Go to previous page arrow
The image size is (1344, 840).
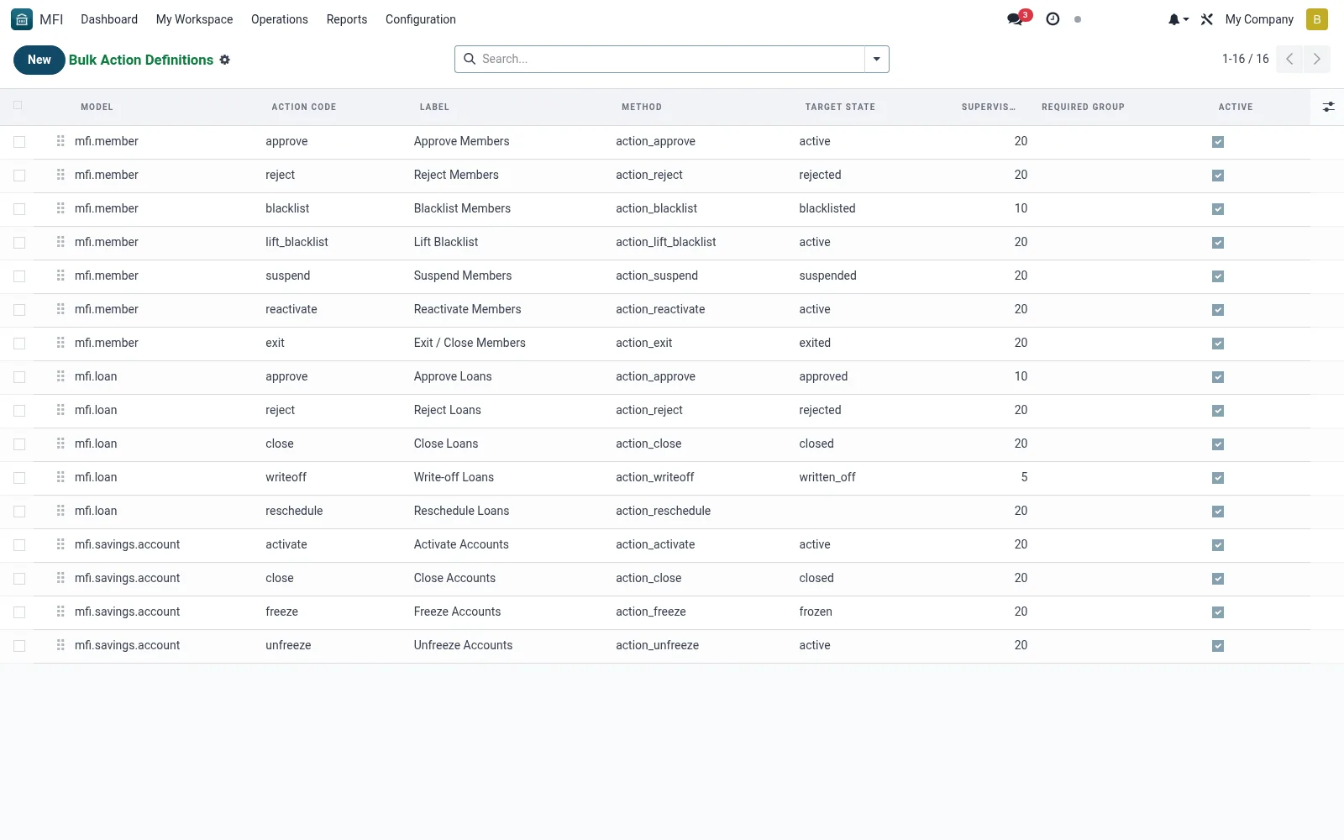pyautogui.click(x=1289, y=59)
